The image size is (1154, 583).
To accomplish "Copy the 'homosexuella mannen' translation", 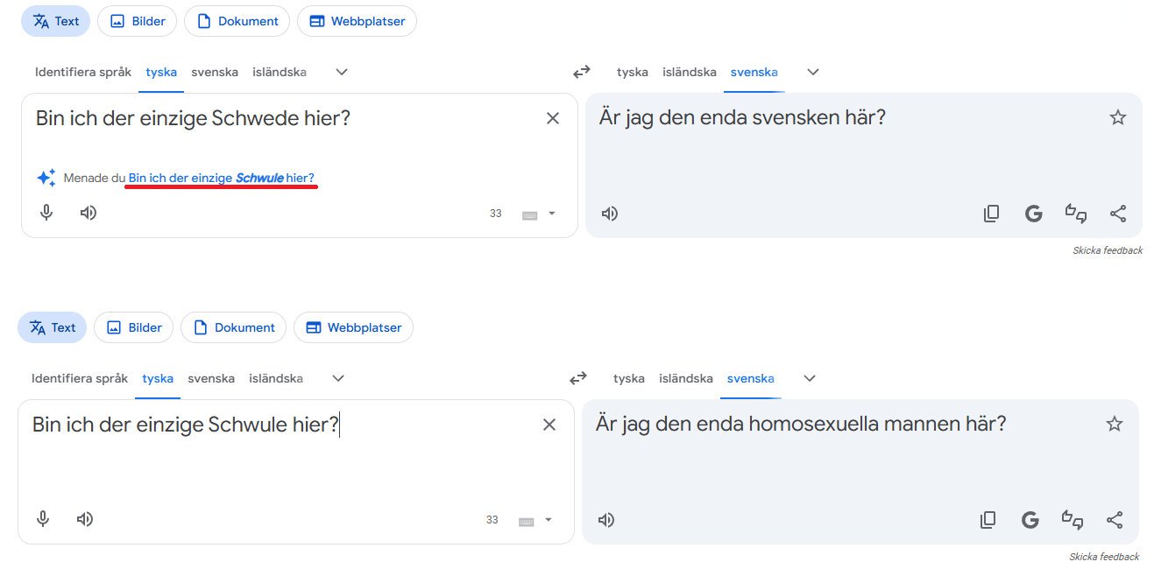I will tap(988, 520).
